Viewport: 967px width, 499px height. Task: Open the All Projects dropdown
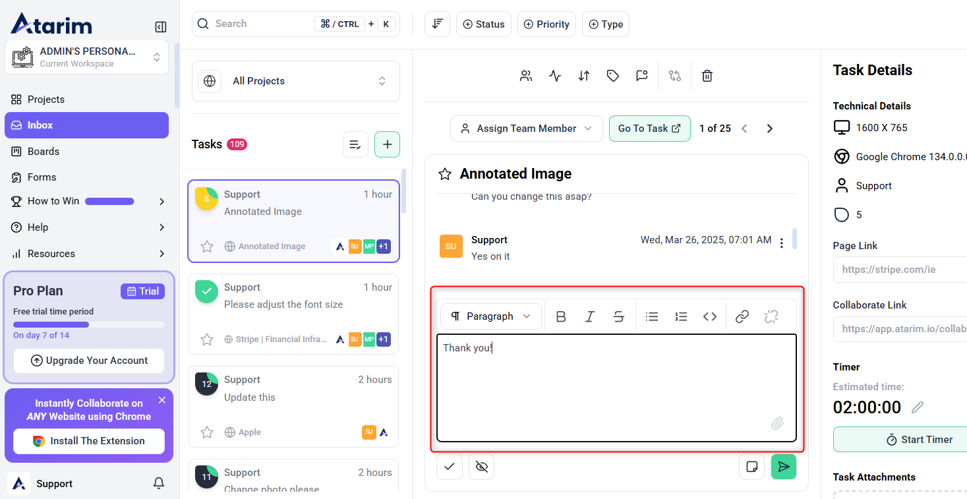click(x=295, y=81)
